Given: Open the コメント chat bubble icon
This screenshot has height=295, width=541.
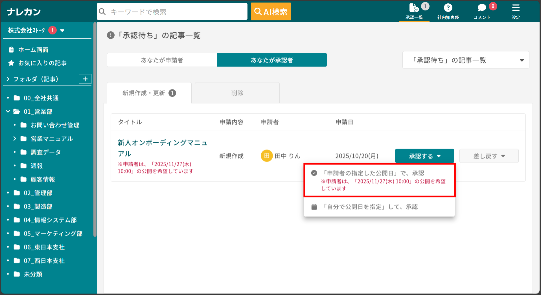Looking at the screenshot, I should click(x=482, y=8).
